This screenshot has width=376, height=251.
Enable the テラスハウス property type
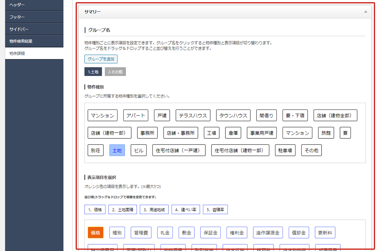coord(193,115)
